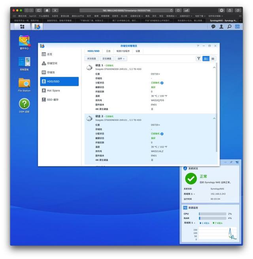Click System Health widget info icon
This screenshot has height=259, width=253.
[x=185, y=168]
